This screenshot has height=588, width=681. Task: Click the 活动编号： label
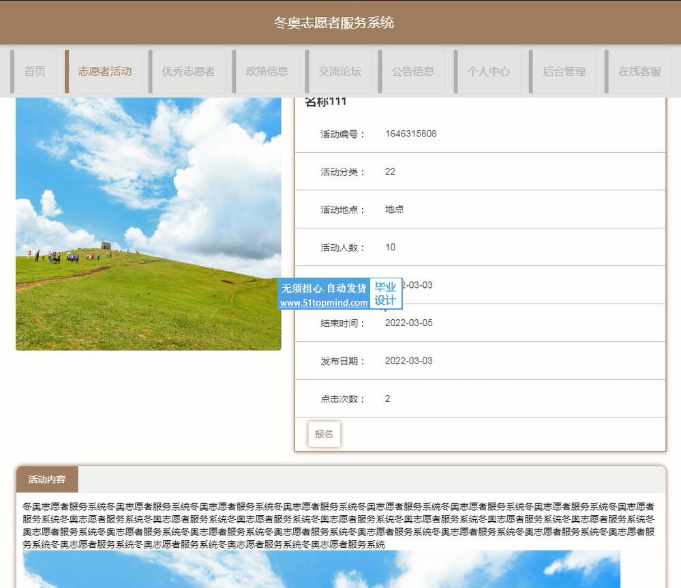pos(342,134)
